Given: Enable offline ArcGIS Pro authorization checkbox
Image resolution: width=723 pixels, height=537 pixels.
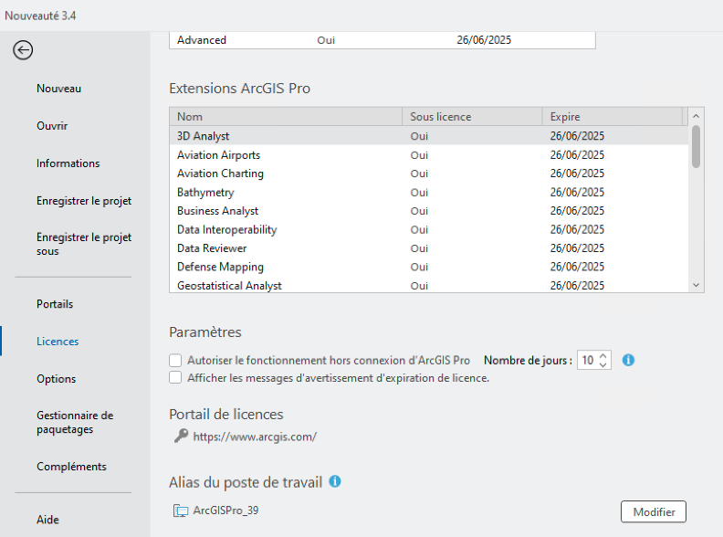Looking at the screenshot, I should (175, 360).
